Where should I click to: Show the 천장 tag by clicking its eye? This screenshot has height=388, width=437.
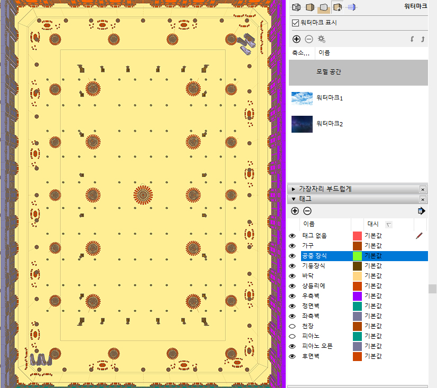292,326
